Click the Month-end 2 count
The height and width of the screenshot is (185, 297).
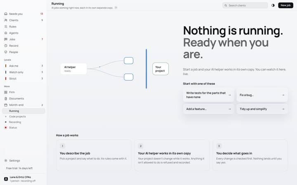42,105
